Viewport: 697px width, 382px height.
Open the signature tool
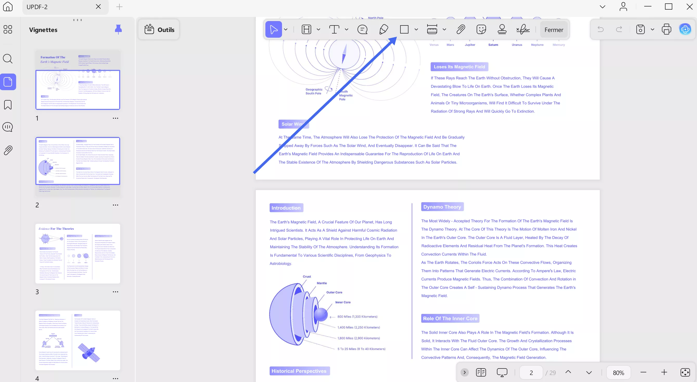[x=523, y=29]
